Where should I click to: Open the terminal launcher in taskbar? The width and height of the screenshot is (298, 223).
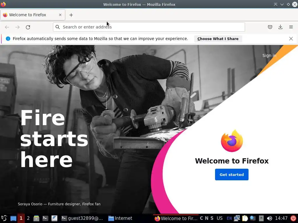pos(45,218)
